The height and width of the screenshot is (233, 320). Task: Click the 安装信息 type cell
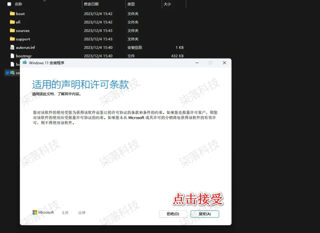135,47
